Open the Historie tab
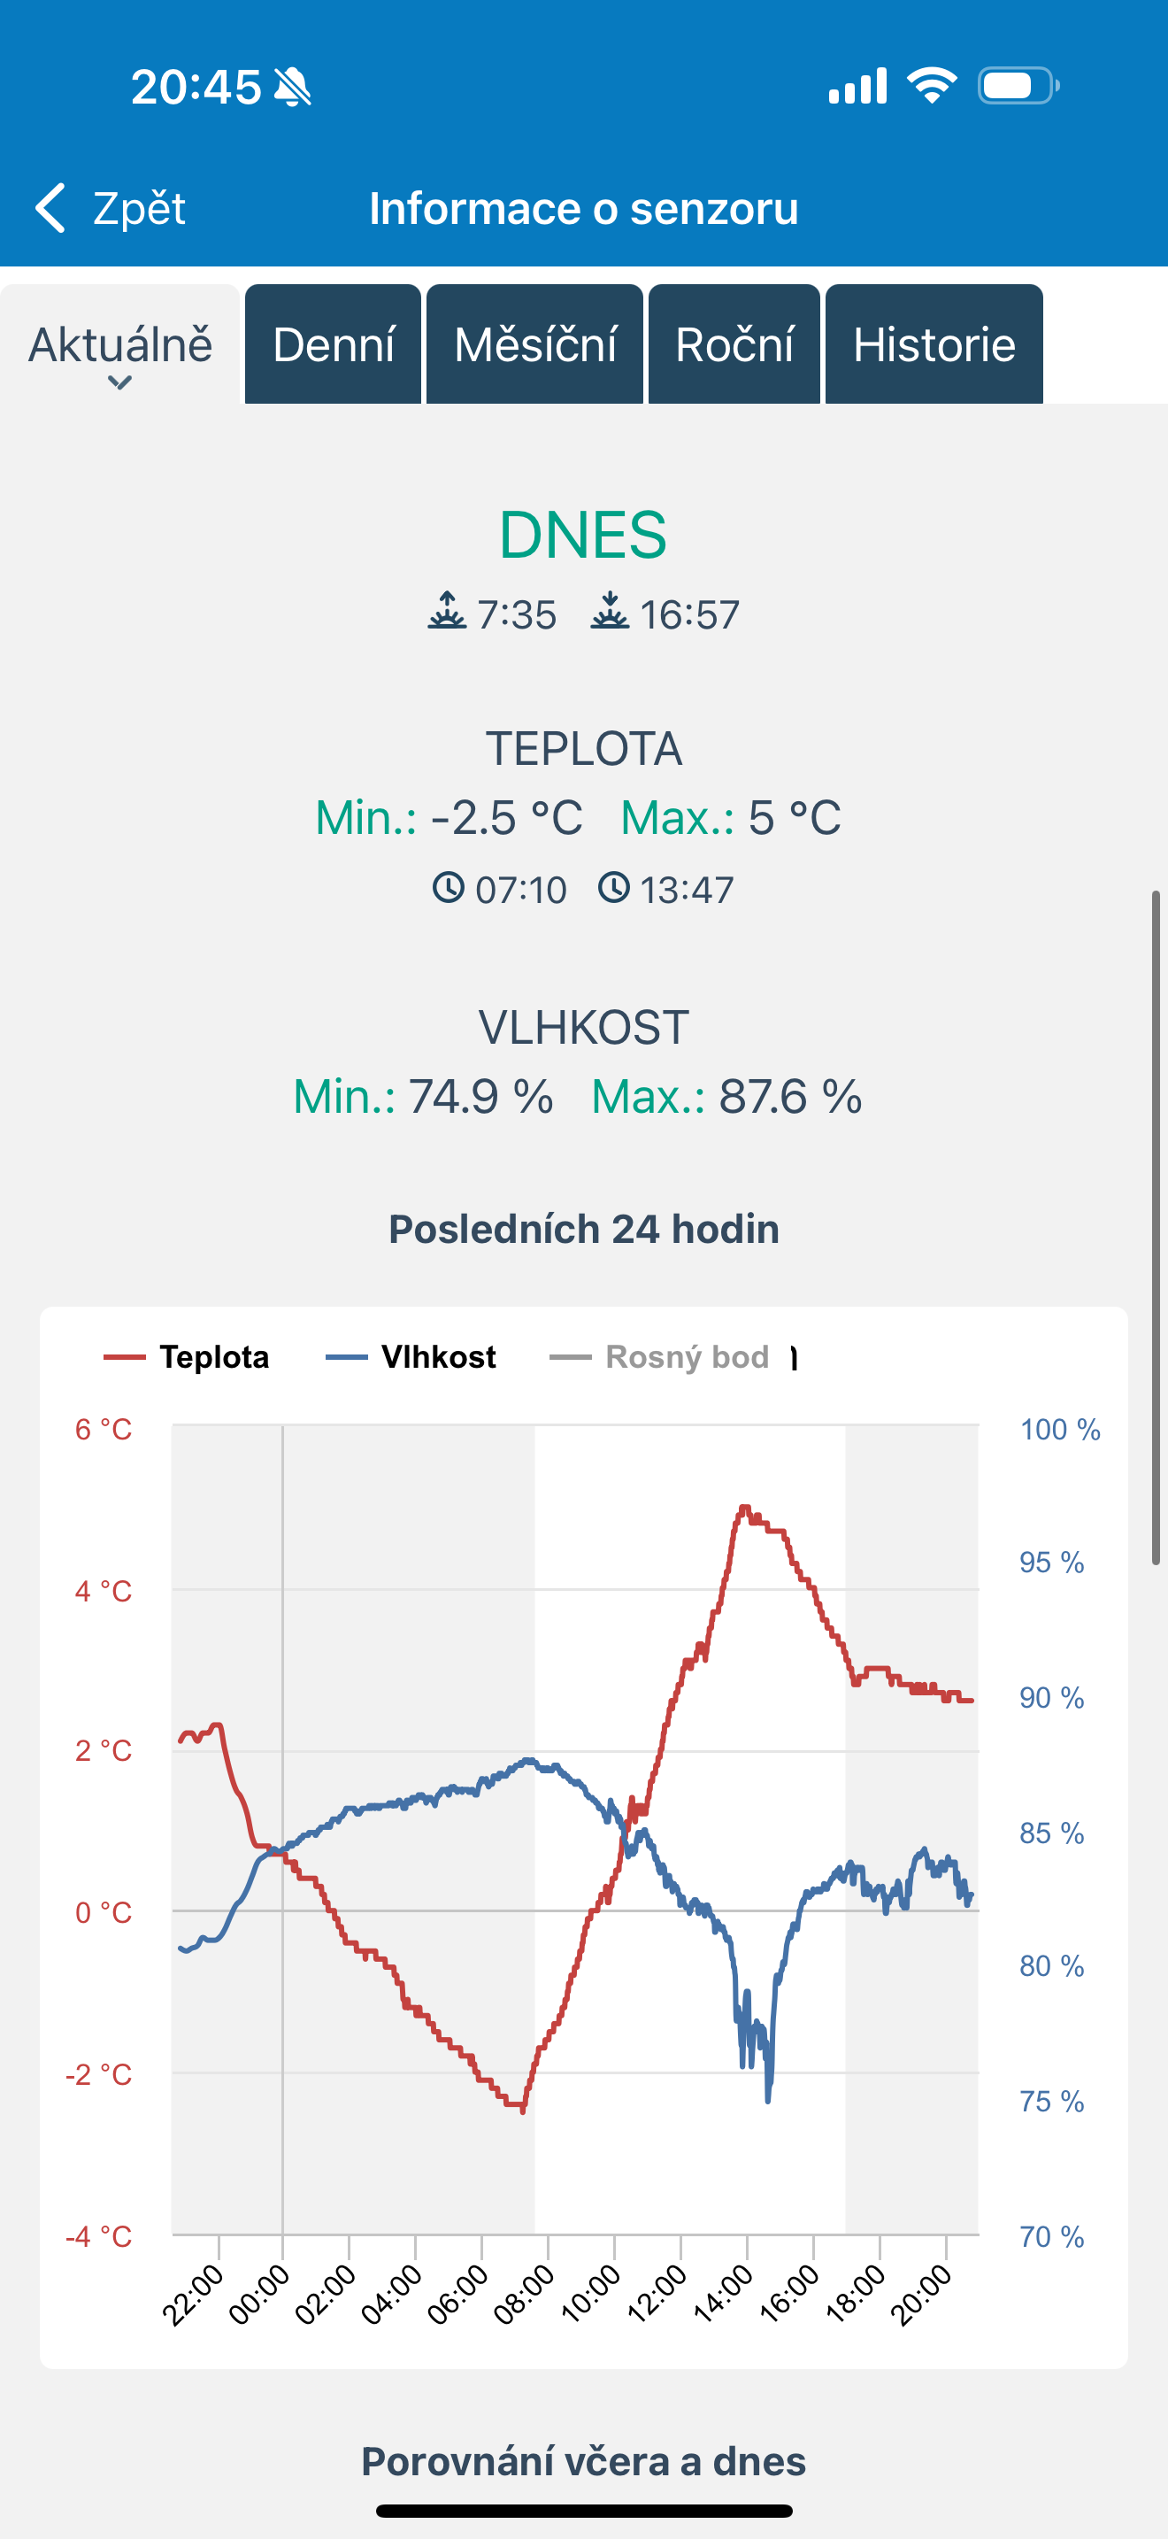This screenshot has width=1168, height=2539. click(934, 344)
